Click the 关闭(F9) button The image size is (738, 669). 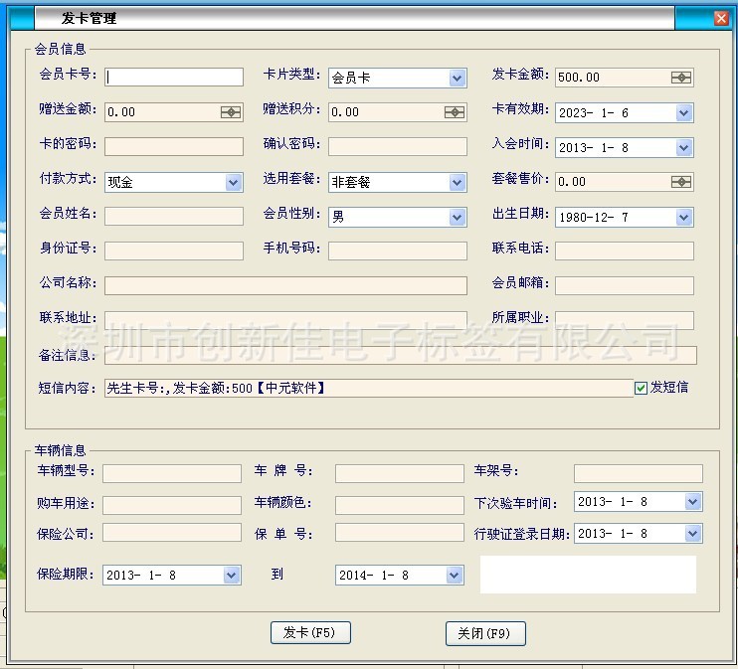(484, 633)
